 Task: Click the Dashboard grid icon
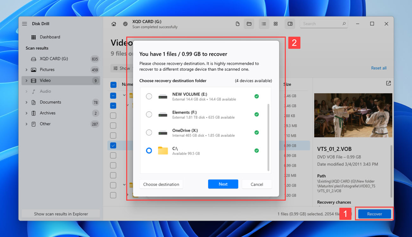pos(34,37)
